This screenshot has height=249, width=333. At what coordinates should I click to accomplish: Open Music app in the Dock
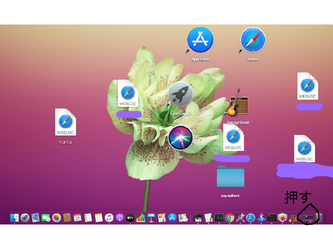[x=109, y=218]
